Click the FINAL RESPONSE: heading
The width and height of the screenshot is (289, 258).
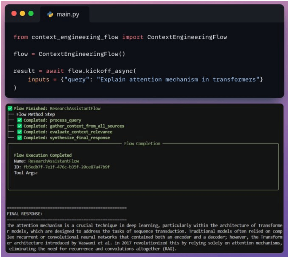click(x=25, y=214)
